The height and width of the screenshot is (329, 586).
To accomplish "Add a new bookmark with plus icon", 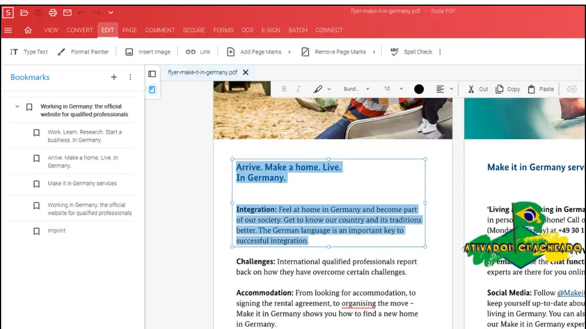I will (114, 77).
